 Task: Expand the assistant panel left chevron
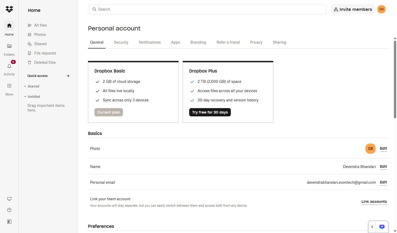pyautogui.click(x=372, y=227)
